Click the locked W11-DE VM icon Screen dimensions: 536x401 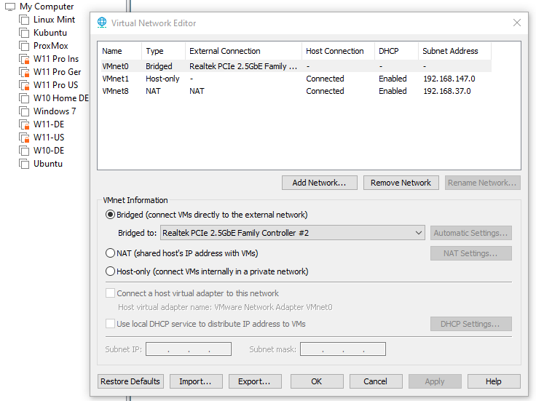[x=24, y=124]
